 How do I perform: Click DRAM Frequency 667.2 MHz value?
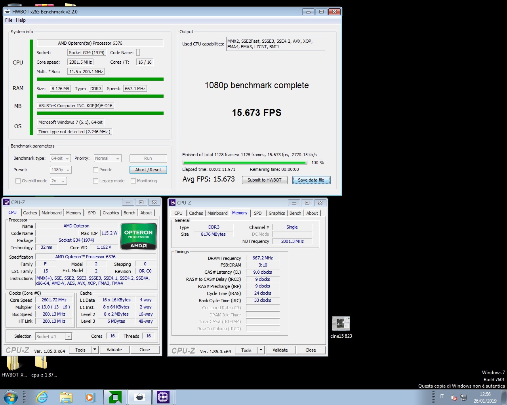[263, 258]
